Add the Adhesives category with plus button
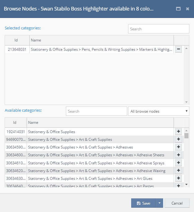 coord(178,147)
